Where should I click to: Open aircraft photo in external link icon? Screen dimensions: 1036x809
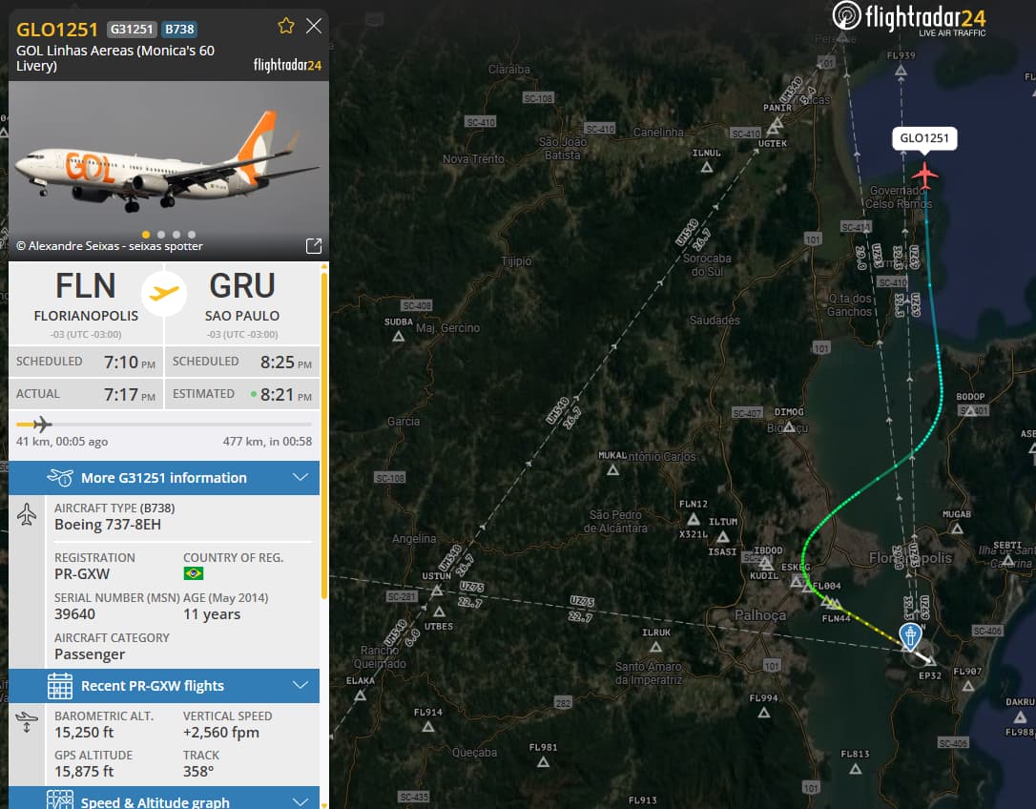pyautogui.click(x=314, y=246)
